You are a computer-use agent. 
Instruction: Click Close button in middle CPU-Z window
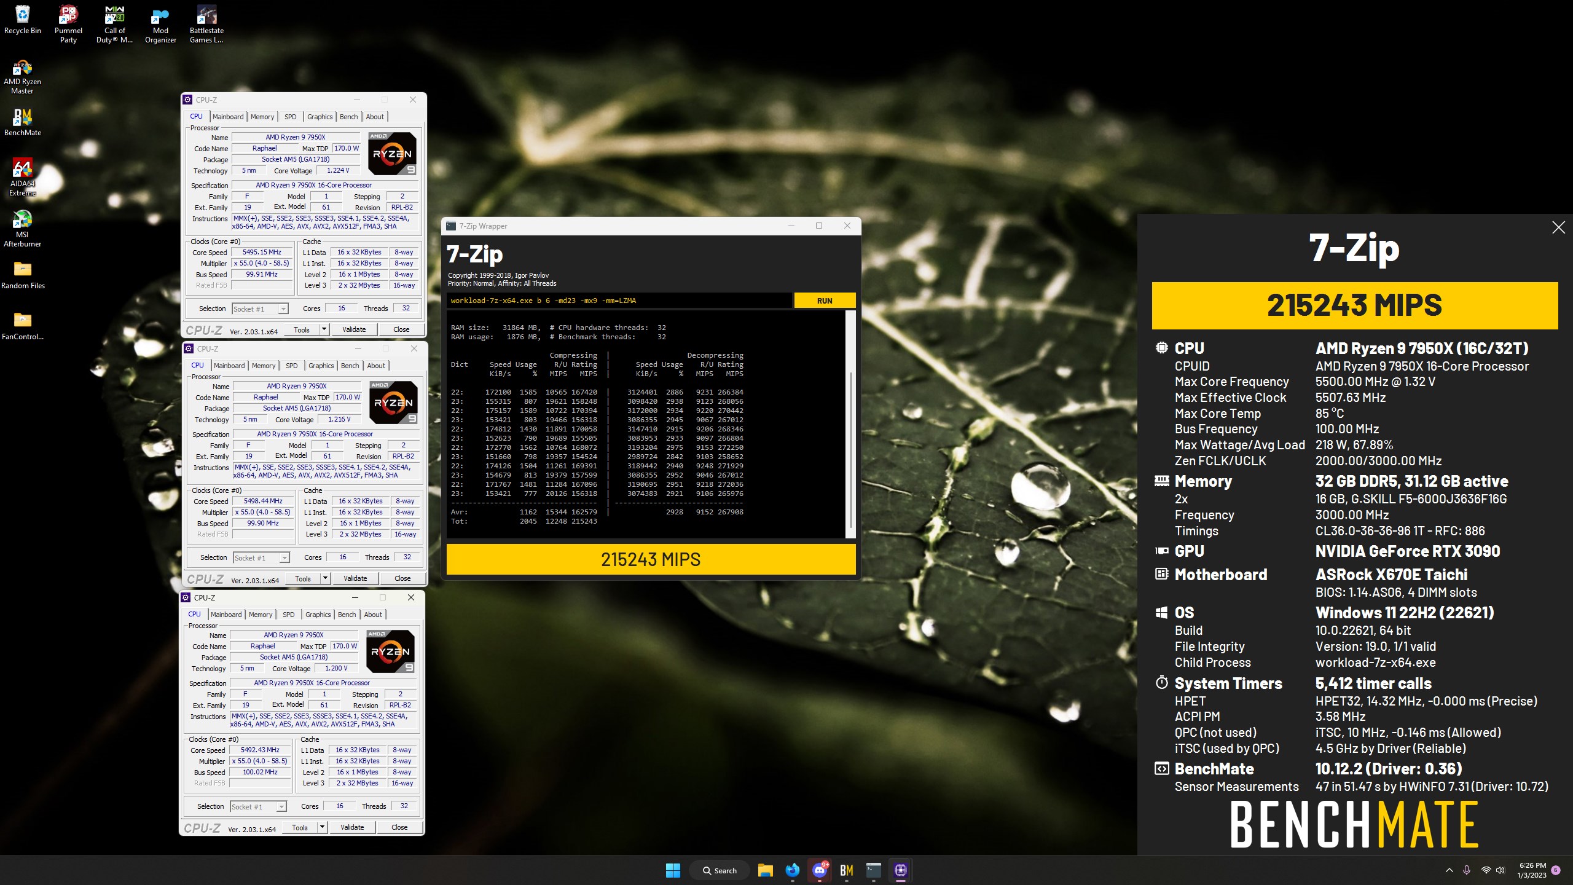(402, 578)
